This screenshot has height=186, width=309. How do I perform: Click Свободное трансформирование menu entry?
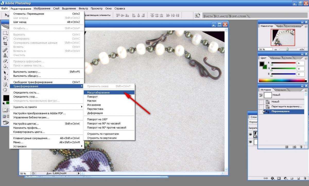(33, 82)
